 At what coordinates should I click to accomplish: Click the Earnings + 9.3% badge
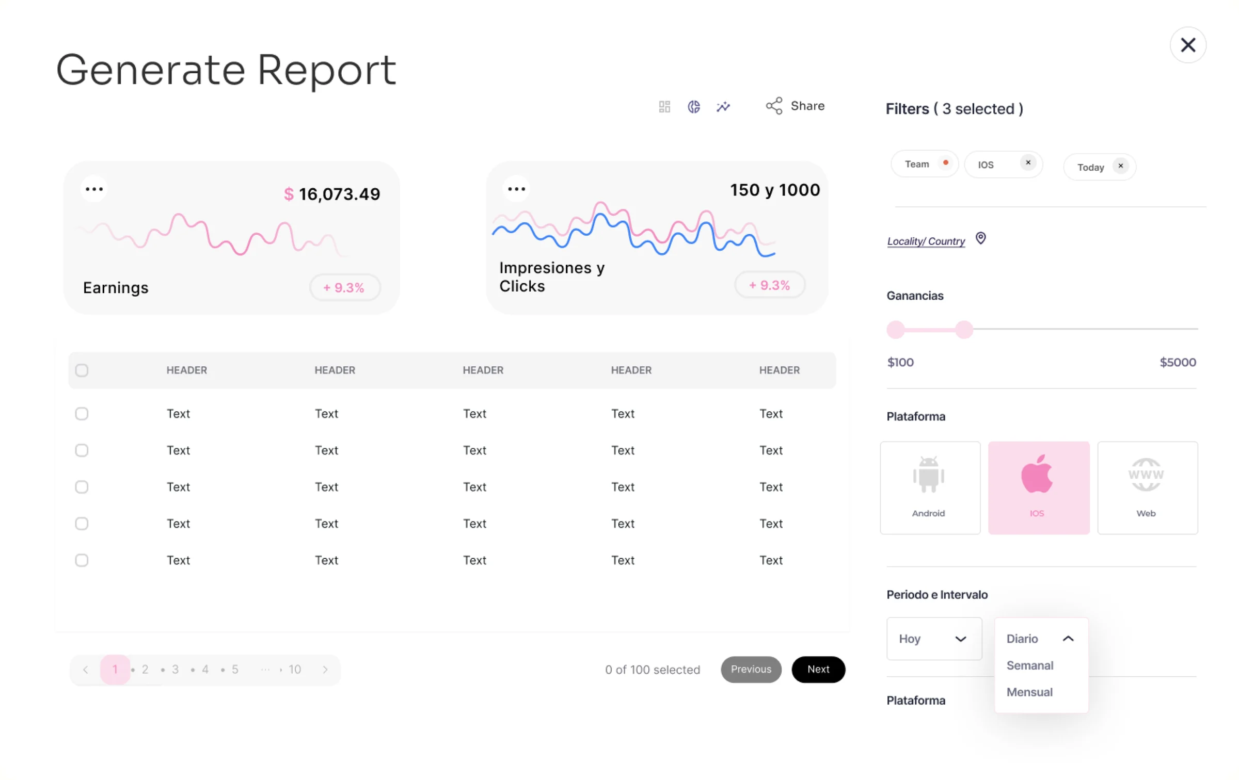[x=345, y=287]
